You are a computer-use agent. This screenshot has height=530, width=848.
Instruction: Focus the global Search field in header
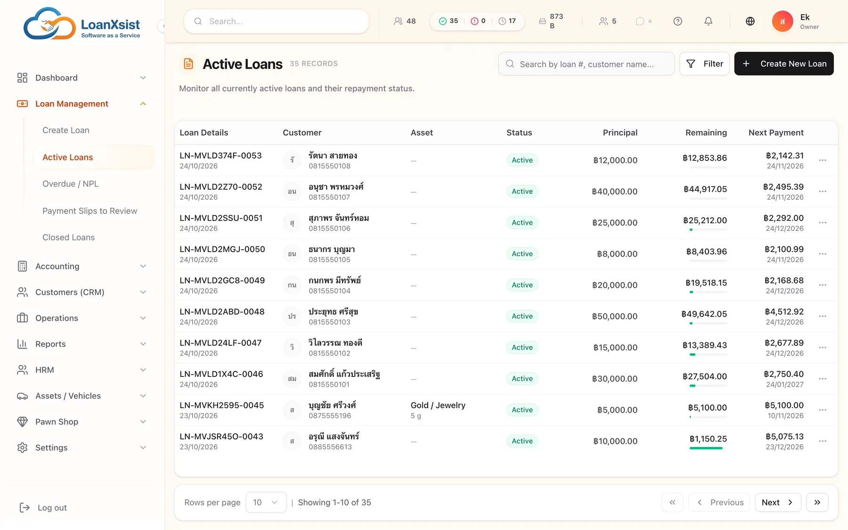276,21
